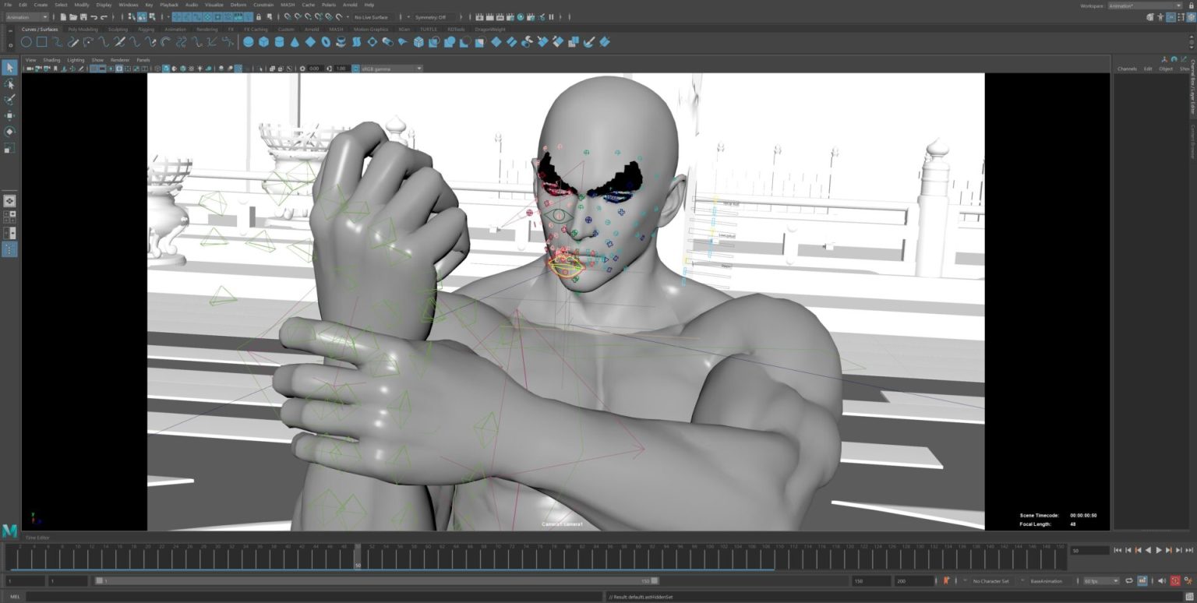Select the NURBS circle icon on Curves/Surfaces shelf

point(25,41)
